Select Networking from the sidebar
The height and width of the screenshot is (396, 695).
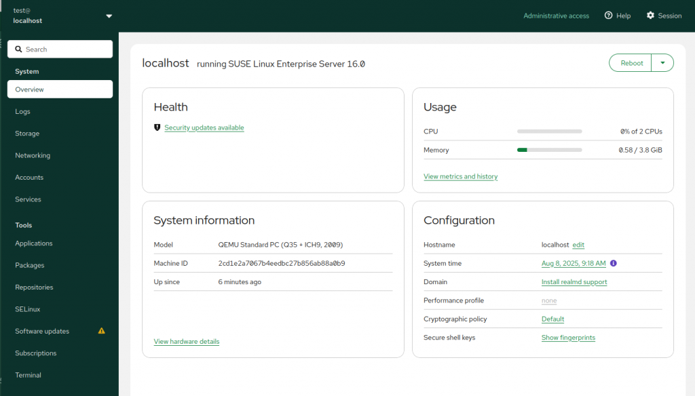point(33,155)
